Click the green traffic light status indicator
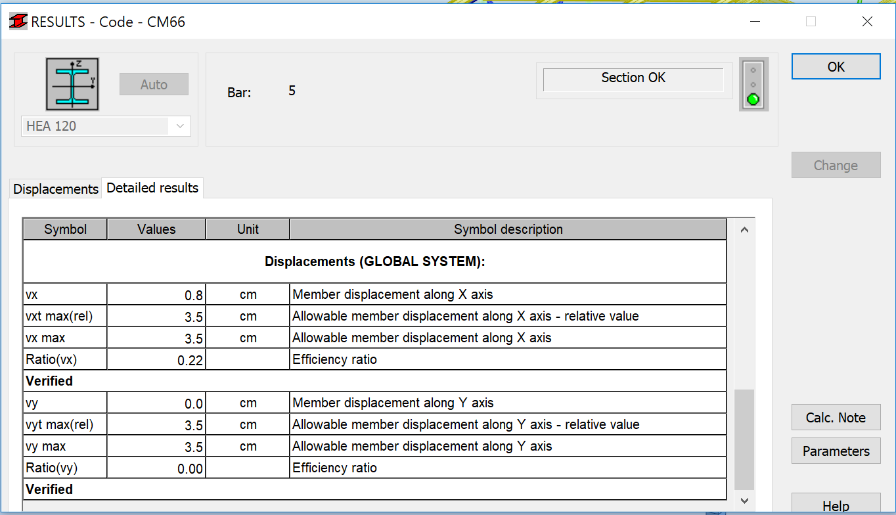The height and width of the screenshot is (515, 896). [x=753, y=84]
